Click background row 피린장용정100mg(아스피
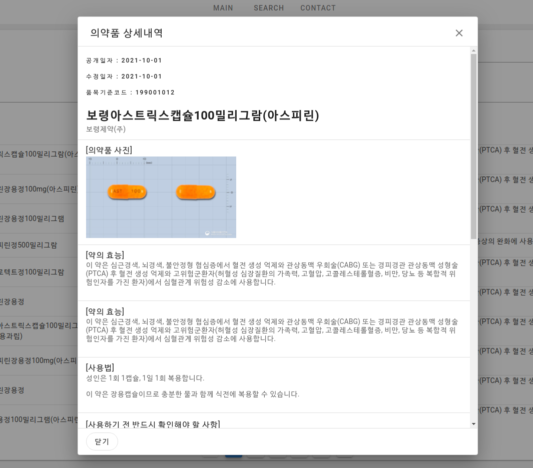 [x=39, y=360]
